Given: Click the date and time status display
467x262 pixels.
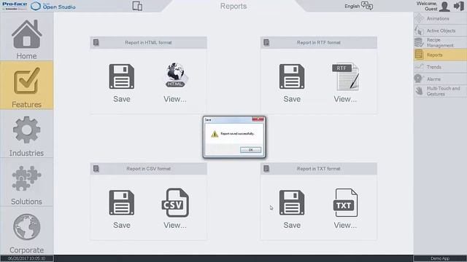Looking at the screenshot, I should coord(26,258).
